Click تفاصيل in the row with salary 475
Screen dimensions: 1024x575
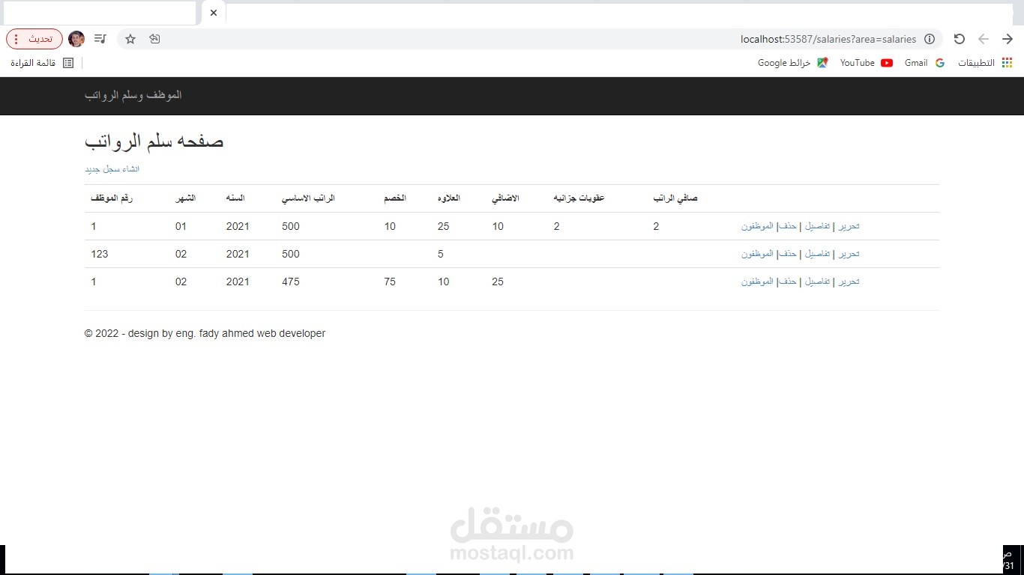tap(817, 282)
